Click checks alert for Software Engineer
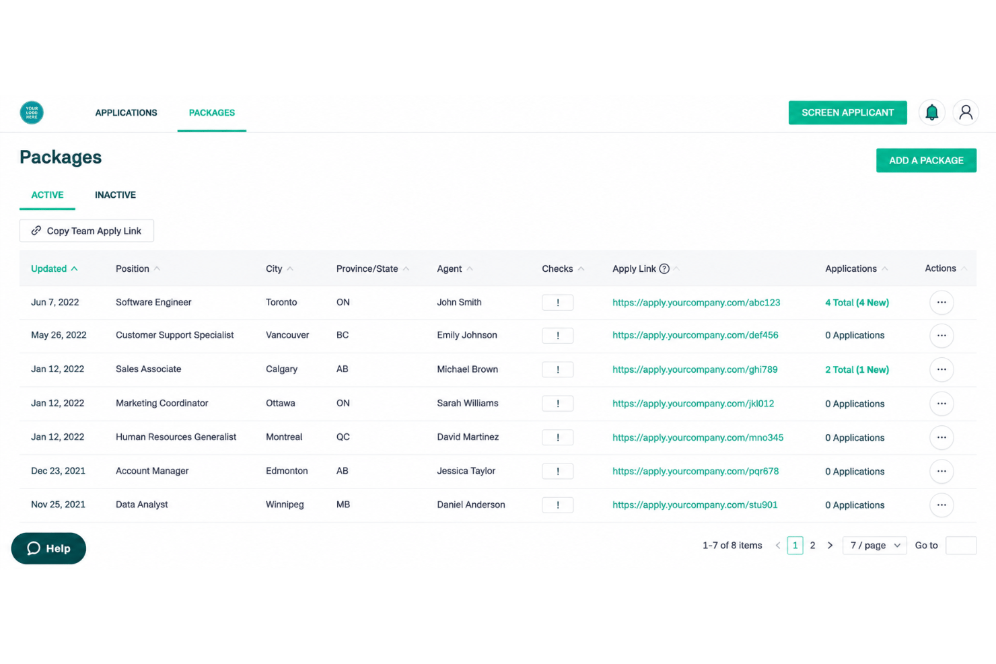 558,303
